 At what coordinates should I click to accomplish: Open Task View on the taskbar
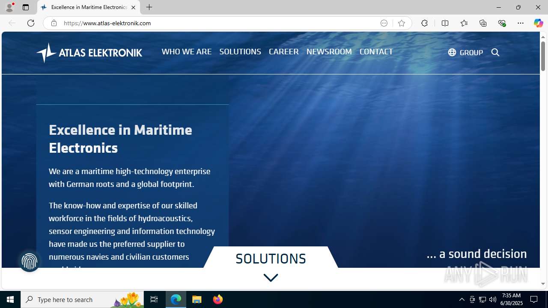pyautogui.click(x=154, y=299)
